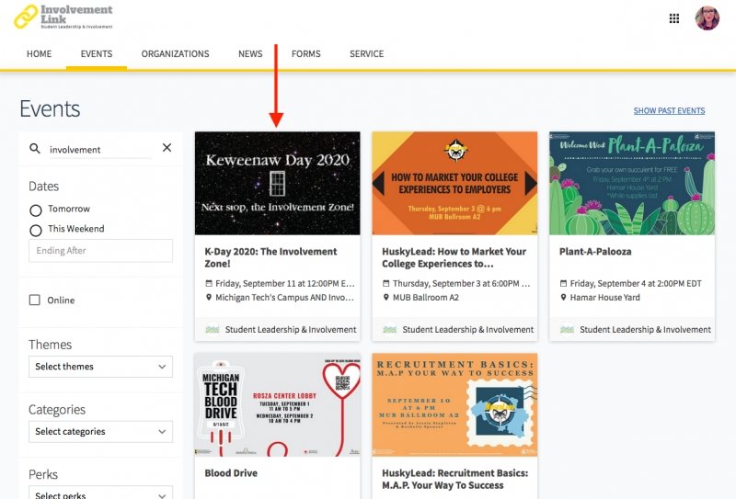Click the Hamar House Yard location text
The height and width of the screenshot is (499, 736).
tap(605, 298)
